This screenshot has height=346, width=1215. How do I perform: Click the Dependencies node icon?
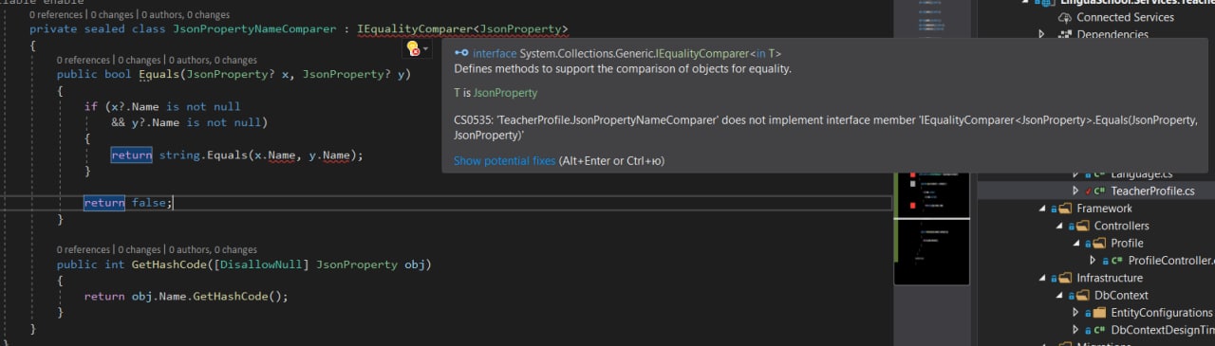1065,35
